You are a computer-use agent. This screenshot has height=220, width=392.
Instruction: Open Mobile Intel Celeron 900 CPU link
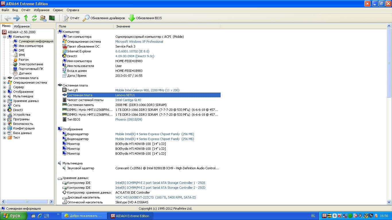(147, 90)
